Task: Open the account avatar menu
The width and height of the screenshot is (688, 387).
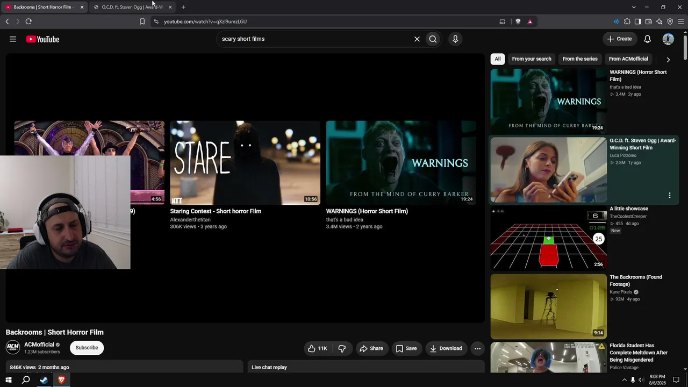Action: [668, 39]
